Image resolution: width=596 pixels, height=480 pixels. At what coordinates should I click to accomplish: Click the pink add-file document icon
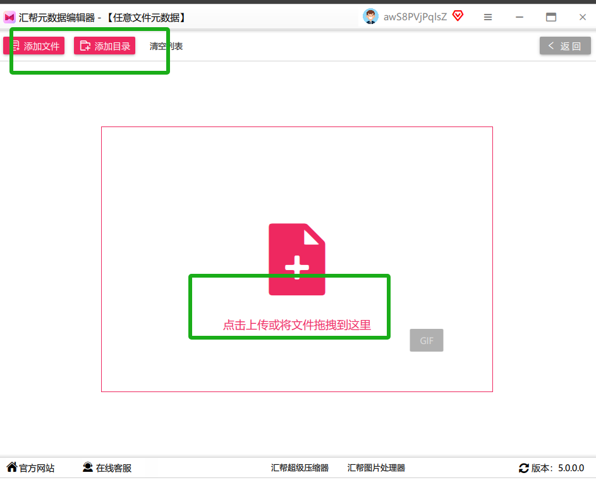coord(297,259)
